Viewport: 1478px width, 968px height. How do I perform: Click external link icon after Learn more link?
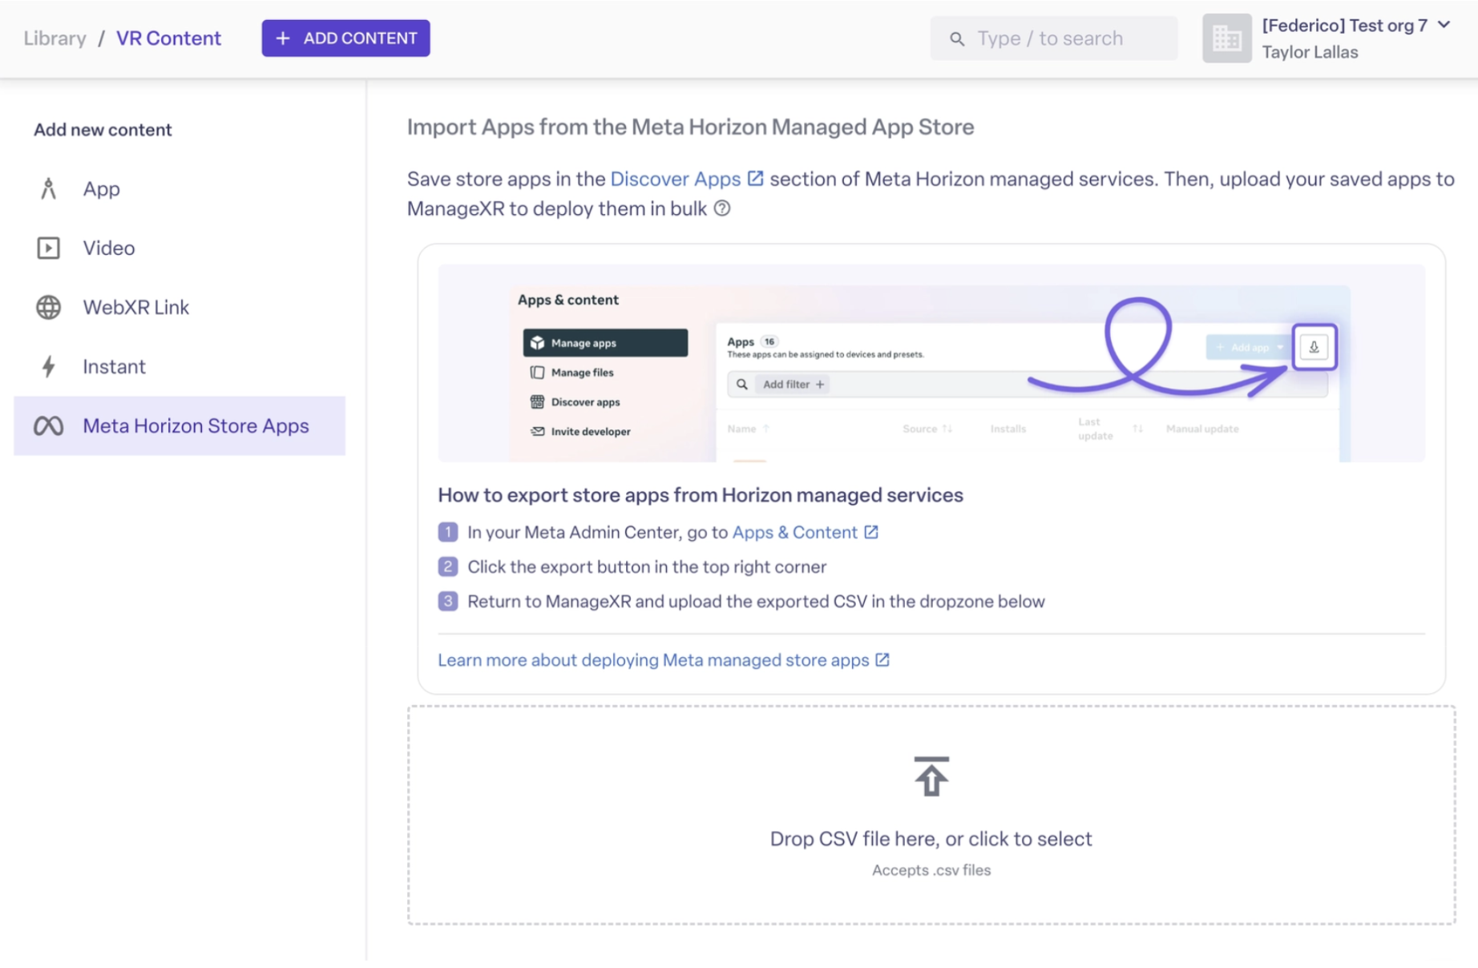pos(882,659)
